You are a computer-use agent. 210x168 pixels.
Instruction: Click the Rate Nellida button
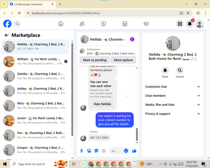(x=102, y=104)
